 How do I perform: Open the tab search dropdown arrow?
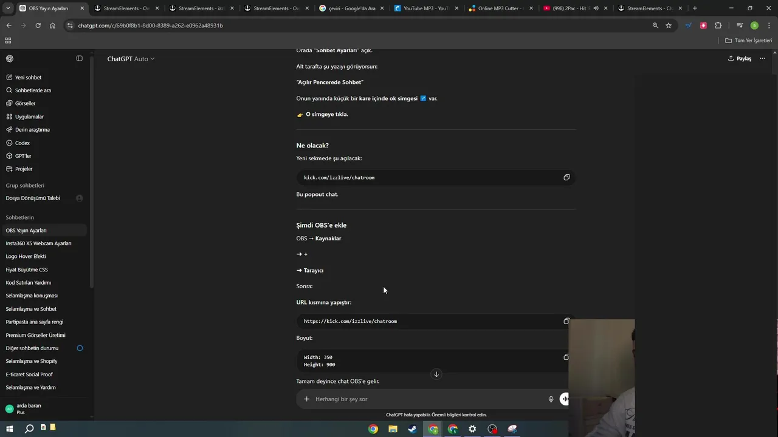(x=8, y=8)
